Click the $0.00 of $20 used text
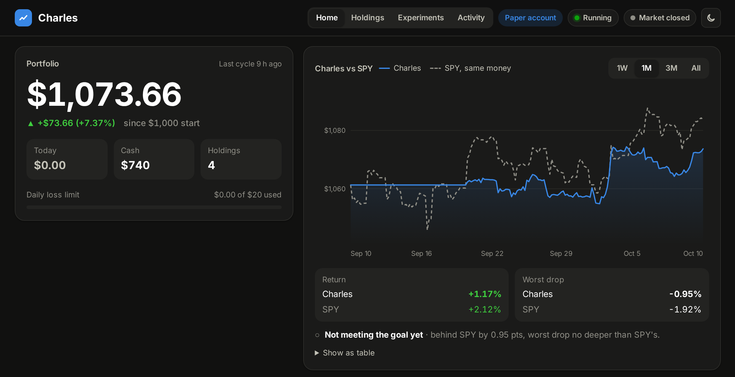 click(248, 195)
